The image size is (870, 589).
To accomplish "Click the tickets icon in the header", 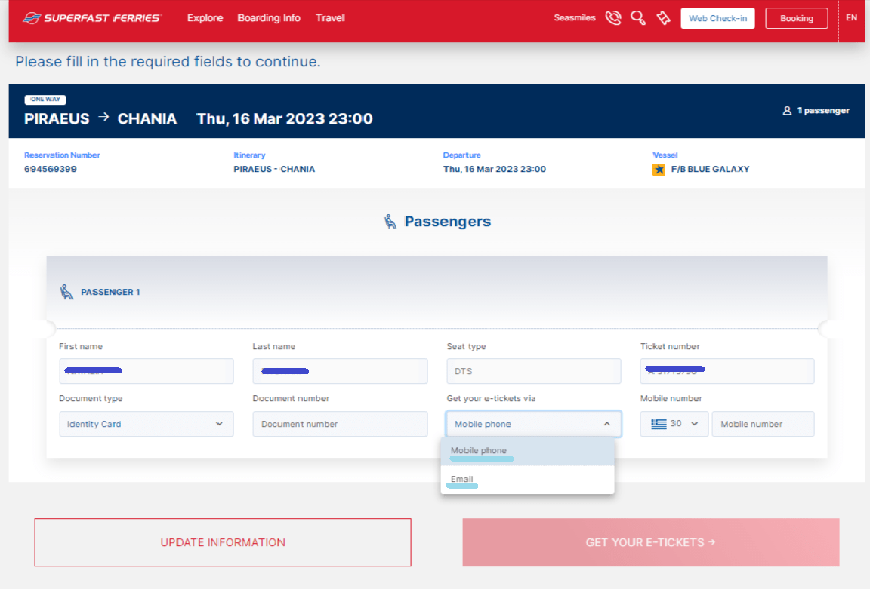I will (x=664, y=17).
